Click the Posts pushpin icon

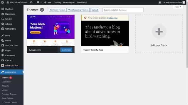pyautogui.click(x=3, y=36)
